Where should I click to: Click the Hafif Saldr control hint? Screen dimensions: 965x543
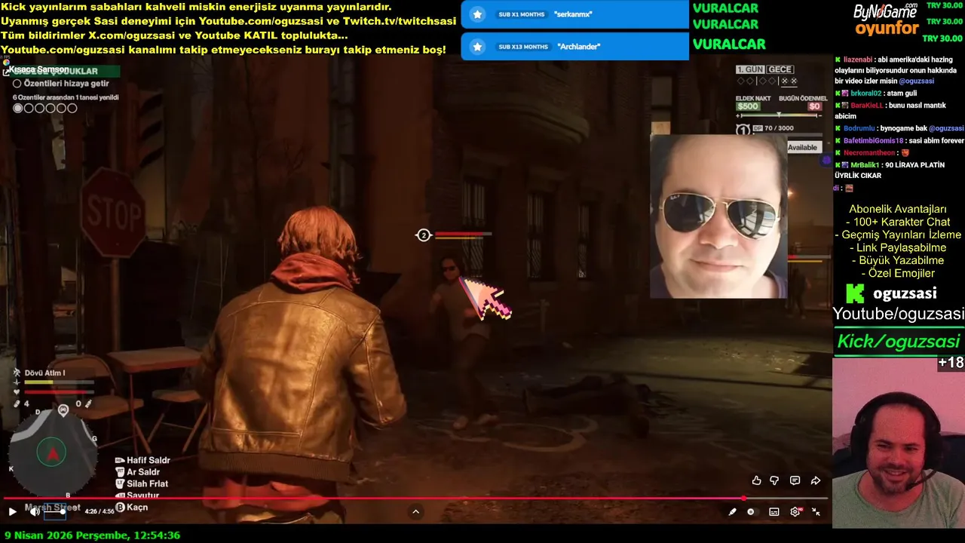tap(142, 460)
